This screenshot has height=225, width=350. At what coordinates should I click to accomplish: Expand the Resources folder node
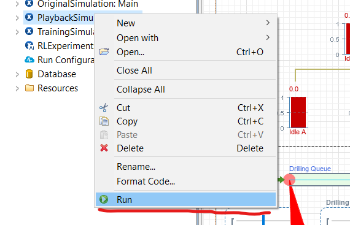17,88
